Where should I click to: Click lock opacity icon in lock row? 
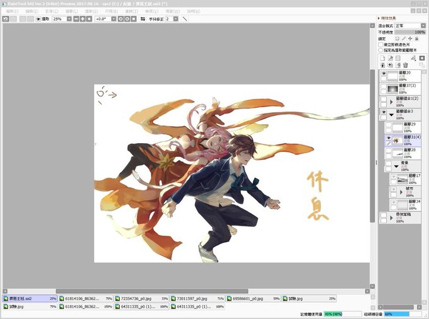point(397,38)
